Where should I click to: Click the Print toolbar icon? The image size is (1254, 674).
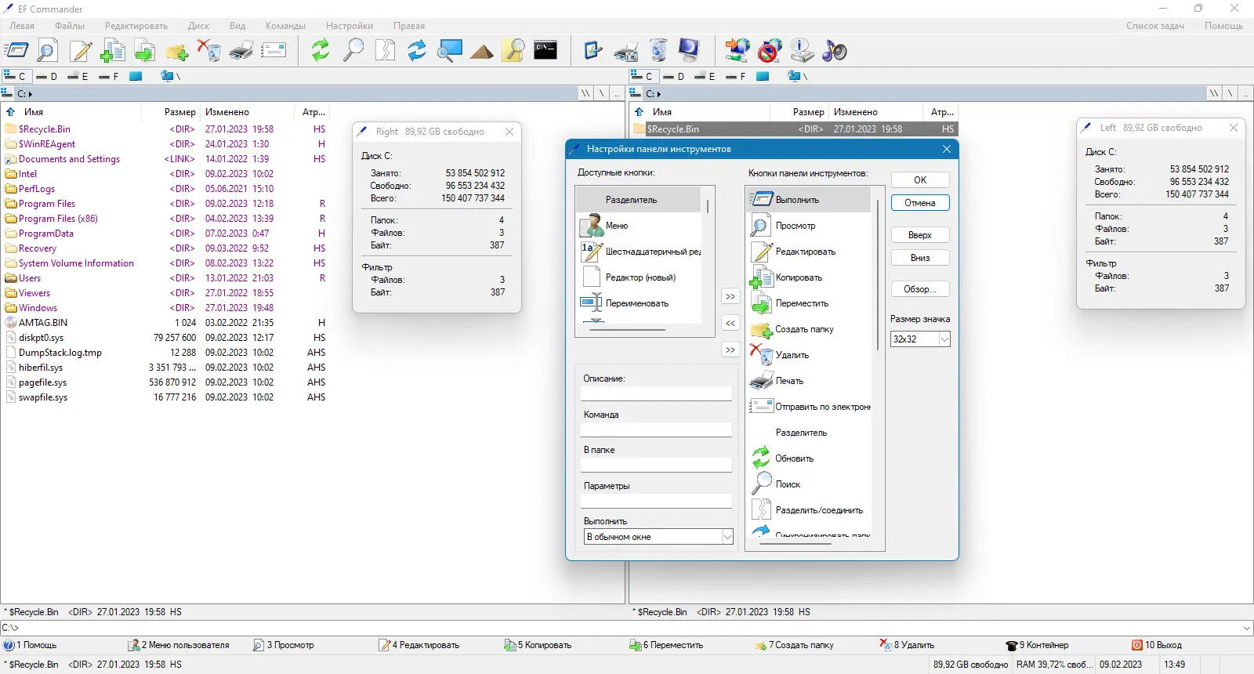(241, 51)
